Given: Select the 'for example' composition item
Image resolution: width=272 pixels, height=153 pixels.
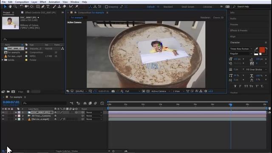Looking at the screenshot, I should click(x=14, y=52).
